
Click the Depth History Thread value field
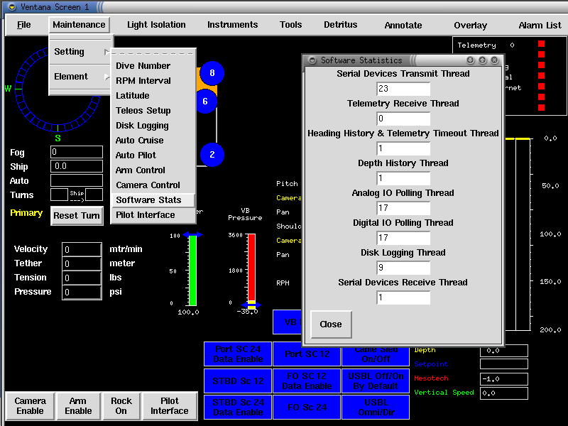click(403, 178)
